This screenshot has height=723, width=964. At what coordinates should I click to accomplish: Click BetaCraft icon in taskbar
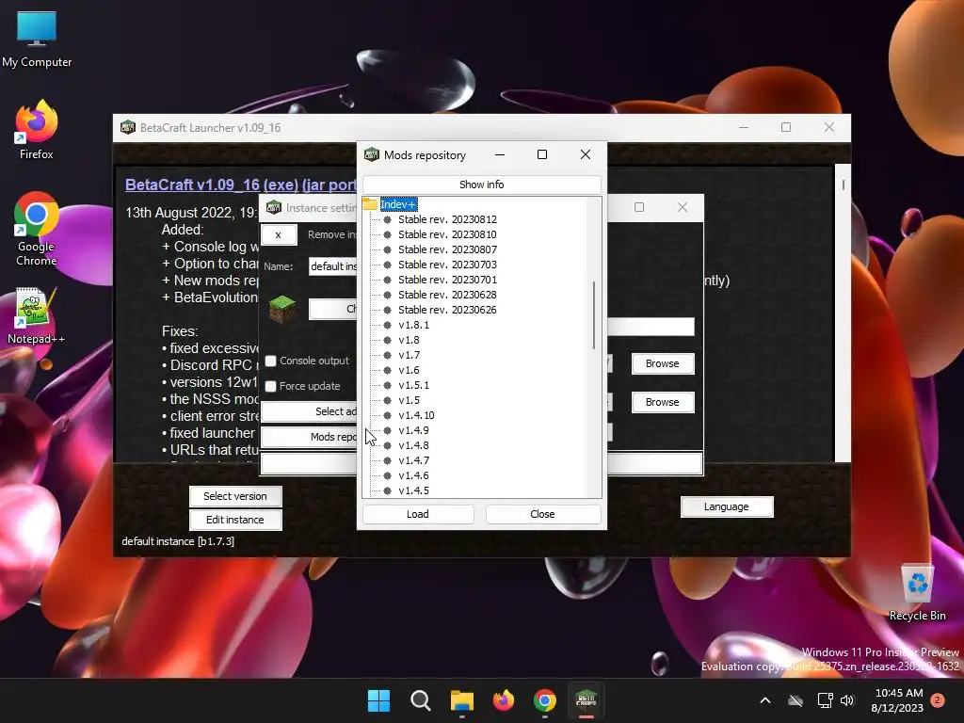coord(586,700)
